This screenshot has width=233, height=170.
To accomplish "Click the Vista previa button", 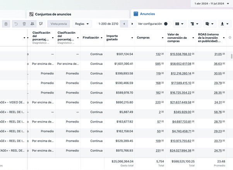I will click(59, 24).
